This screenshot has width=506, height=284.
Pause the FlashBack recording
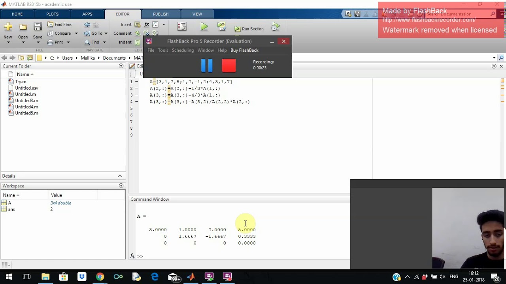coord(207,65)
